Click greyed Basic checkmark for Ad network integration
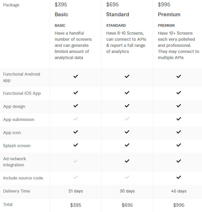The height and width of the screenshot is (212, 202). pyautogui.click(x=75, y=161)
